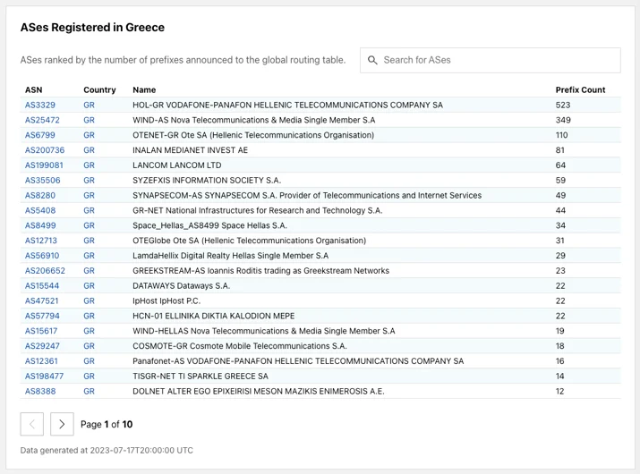Viewport: 640px width, 474px height.
Task: Open AS8388 link
Action: [40, 392]
